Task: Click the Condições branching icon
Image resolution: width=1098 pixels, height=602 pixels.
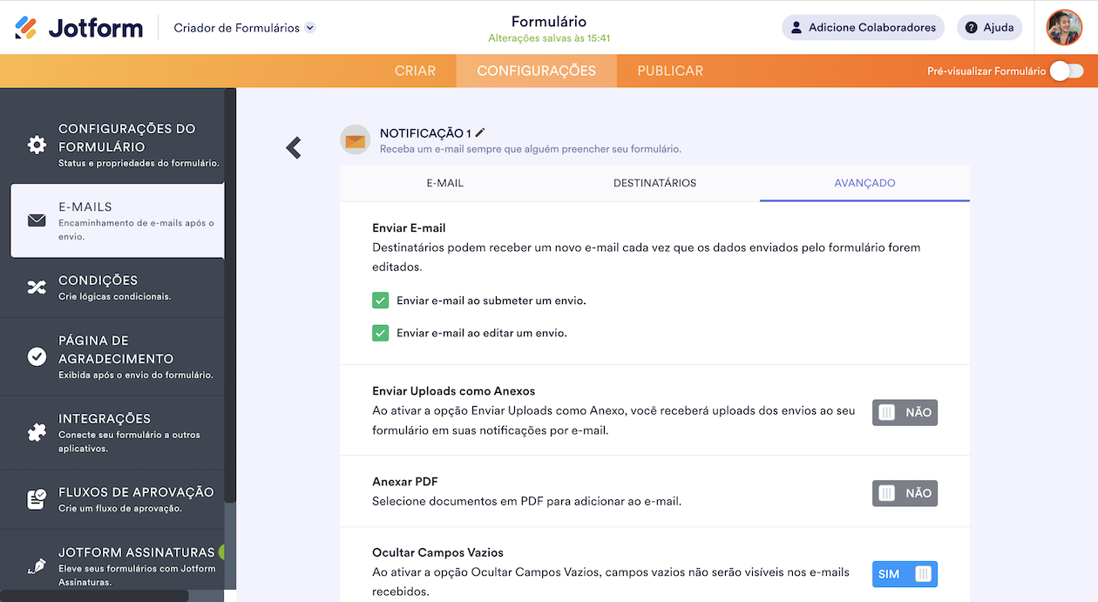Action: 37,287
